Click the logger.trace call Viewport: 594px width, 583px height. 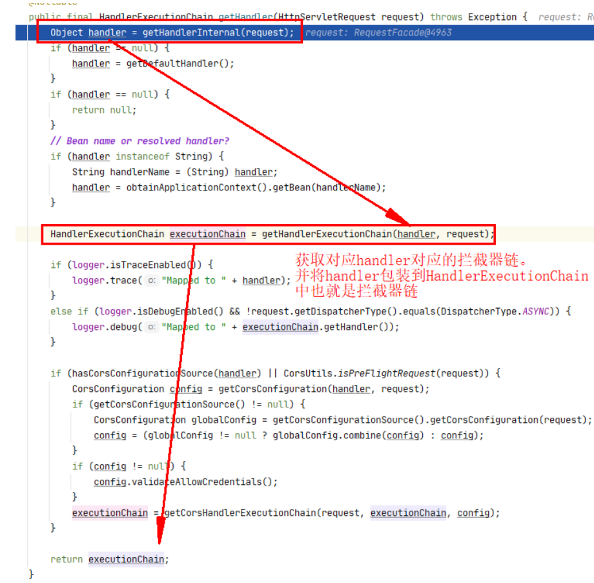pyautogui.click(x=181, y=281)
